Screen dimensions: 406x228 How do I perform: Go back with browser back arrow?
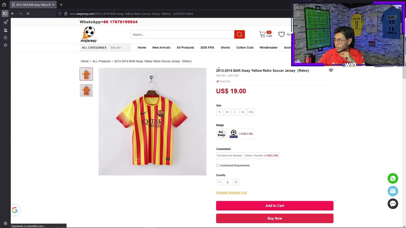[x=13, y=14]
